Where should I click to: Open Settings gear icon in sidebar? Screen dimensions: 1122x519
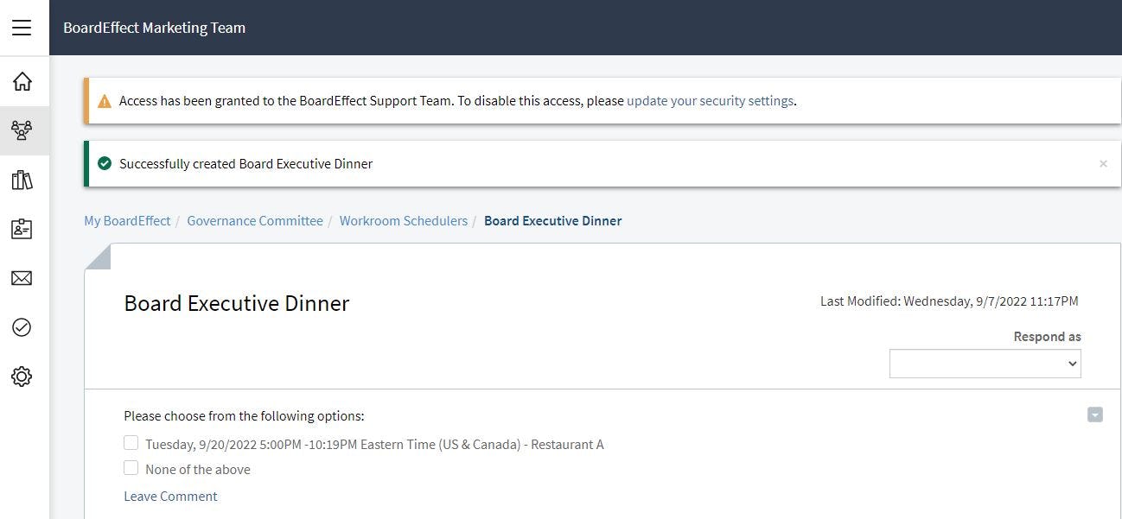pyautogui.click(x=22, y=377)
